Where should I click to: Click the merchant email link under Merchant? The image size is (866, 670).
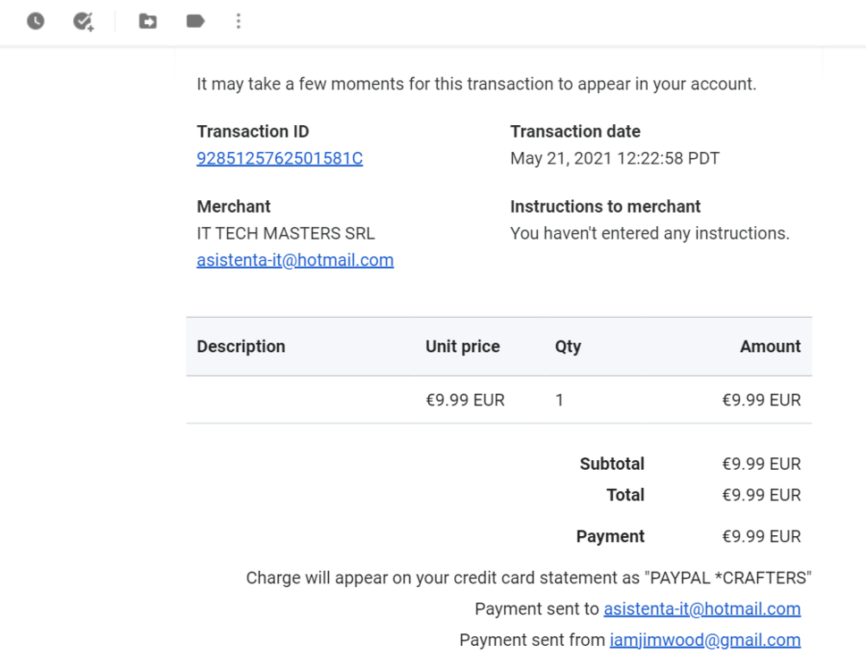click(295, 261)
